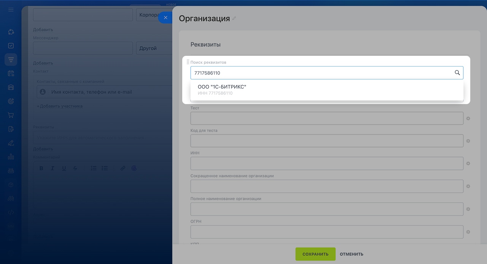The image size is (487, 264).
Task: Click the ИНН 7717586110 text in result
Action: (215, 93)
